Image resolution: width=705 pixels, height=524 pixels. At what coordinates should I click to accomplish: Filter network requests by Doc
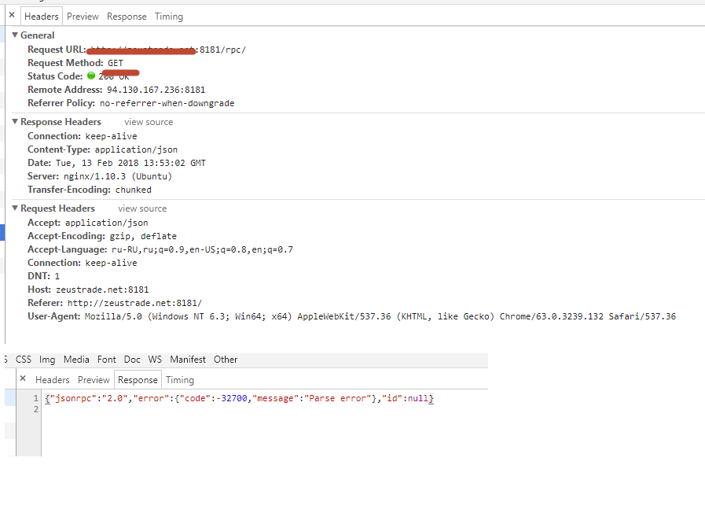click(132, 360)
